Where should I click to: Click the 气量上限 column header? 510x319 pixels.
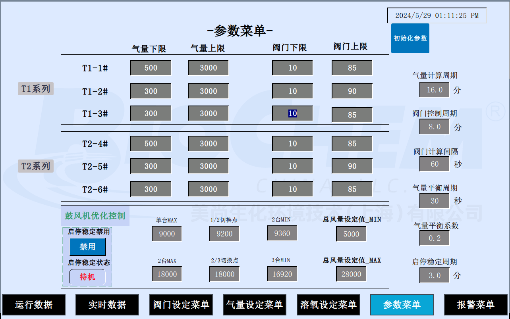click(208, 48)
